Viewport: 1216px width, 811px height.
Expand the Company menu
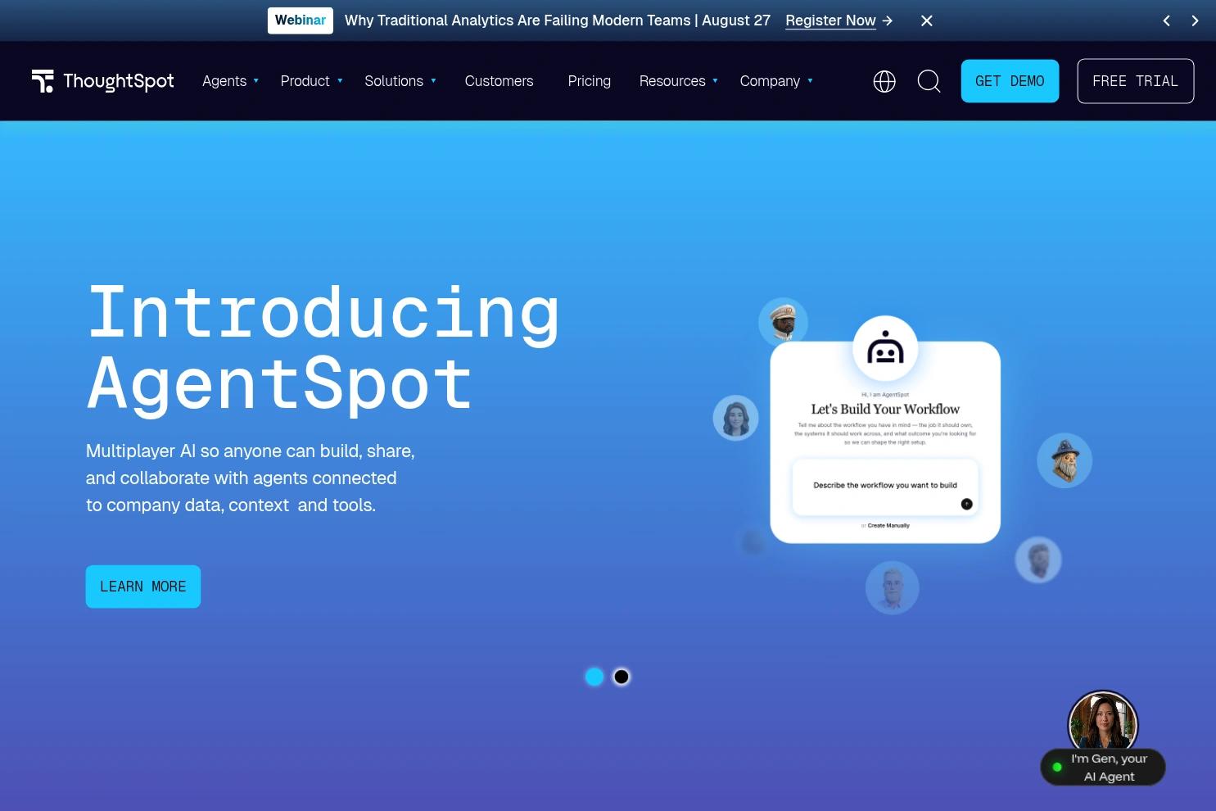tap(776, 81)
